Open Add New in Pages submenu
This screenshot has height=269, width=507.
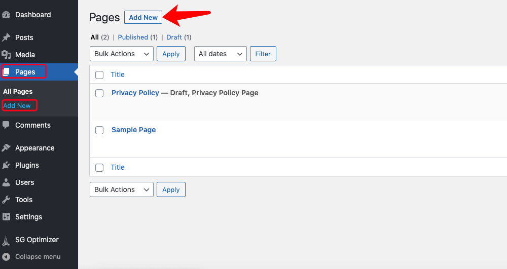17,105
